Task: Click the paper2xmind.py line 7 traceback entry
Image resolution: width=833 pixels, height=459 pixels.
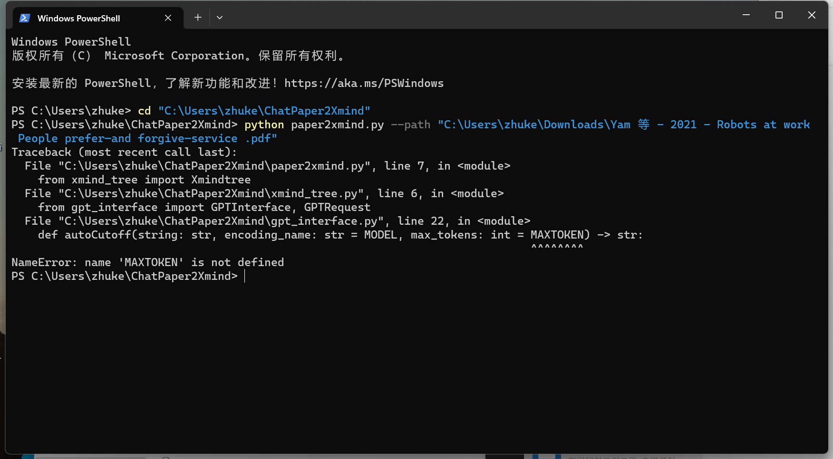Action: (x=267, y=166)
